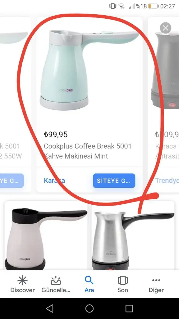Tap the battery indicator in status bar
This screenshot has width=179, height=319.
tap(153, 6)
